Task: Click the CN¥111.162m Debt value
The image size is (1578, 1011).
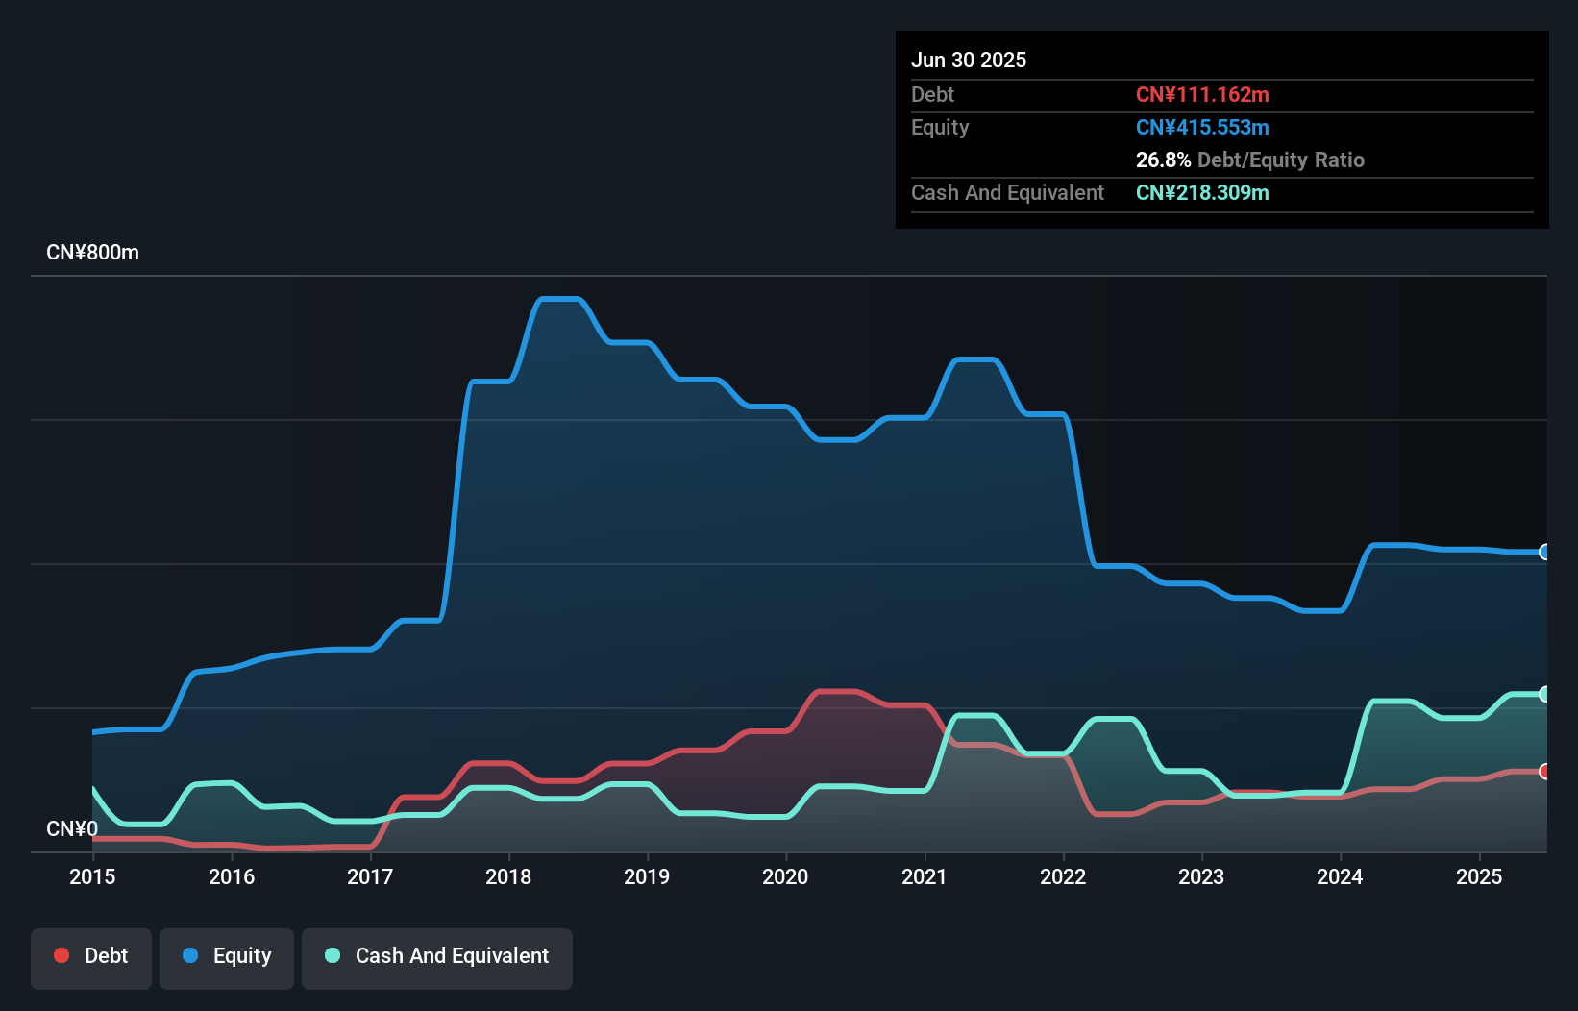Action: 1202,94
